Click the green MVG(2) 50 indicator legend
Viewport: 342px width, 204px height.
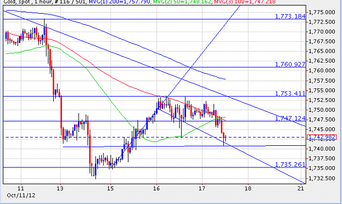click(x=182, y=2)
